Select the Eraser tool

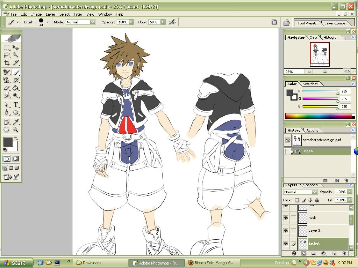(7, 88)
